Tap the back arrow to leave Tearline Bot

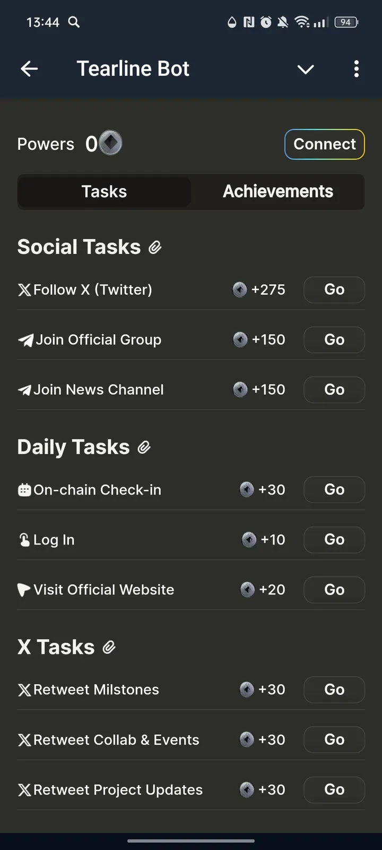click(x=29, y=69)
